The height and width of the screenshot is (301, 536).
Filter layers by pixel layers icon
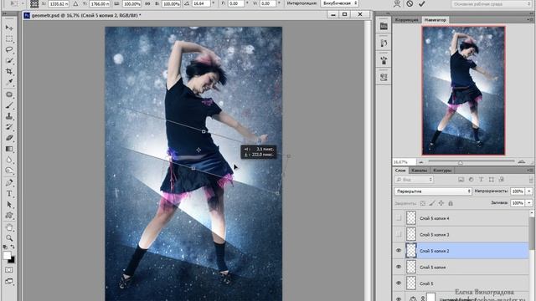461,180
